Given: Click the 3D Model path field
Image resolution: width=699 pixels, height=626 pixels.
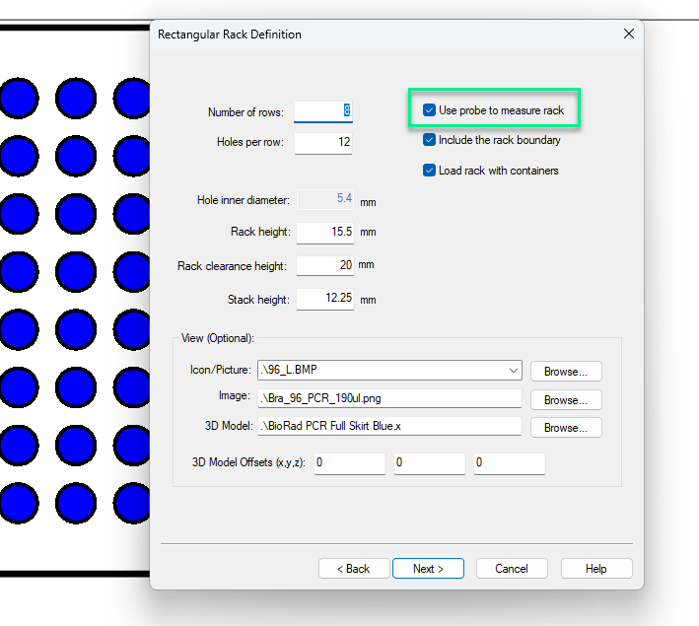Looking at the screenshot, I should click(x=388, y=427).
